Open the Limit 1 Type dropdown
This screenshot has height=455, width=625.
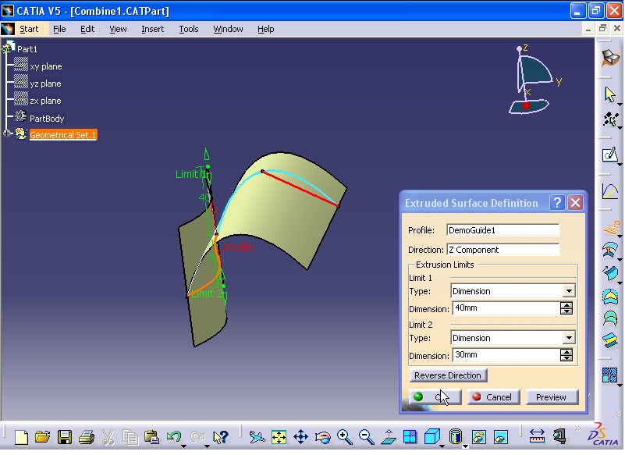pyautogui.click(x=569, y=291)
